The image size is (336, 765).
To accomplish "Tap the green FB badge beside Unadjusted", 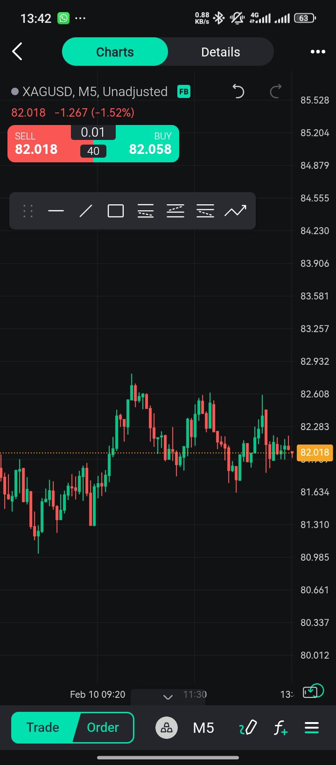I will point(184,91).
